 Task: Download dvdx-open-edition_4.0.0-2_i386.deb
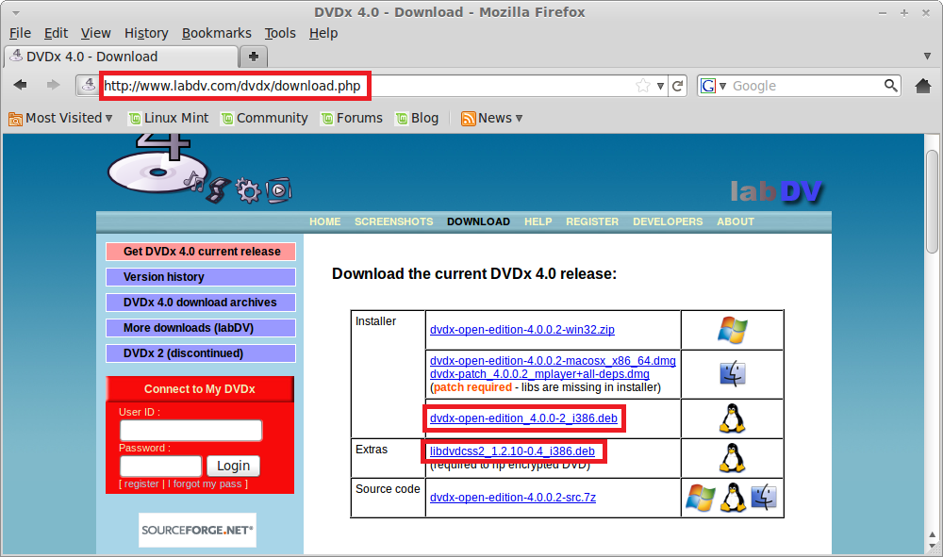[x=523, y=418]
